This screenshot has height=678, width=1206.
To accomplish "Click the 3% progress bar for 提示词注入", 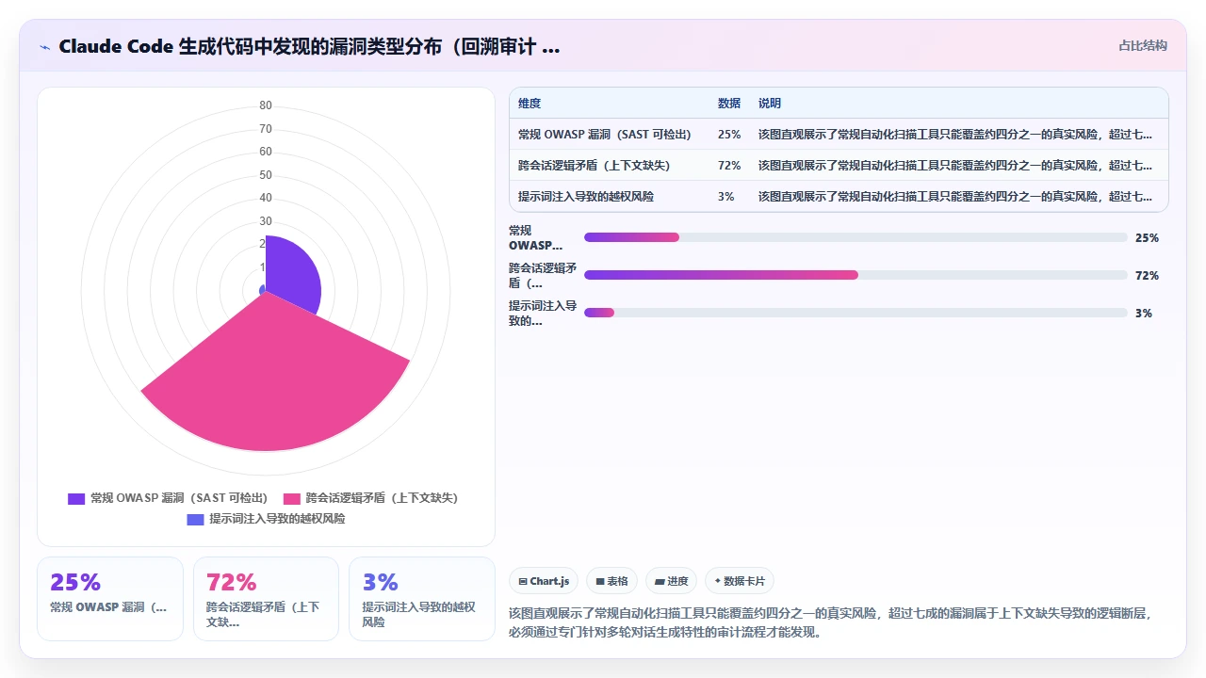I will (x=856, y=313).
